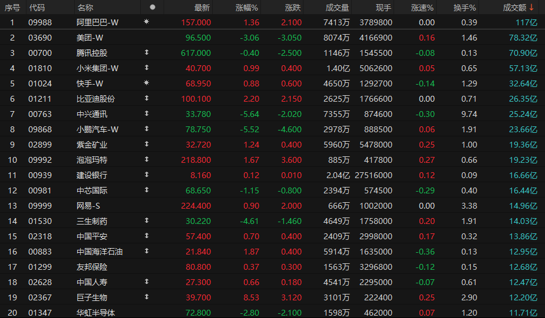Click the 3.38 turnover rate of 网易-S
The image size is (545, 318).
coord(469,206)
